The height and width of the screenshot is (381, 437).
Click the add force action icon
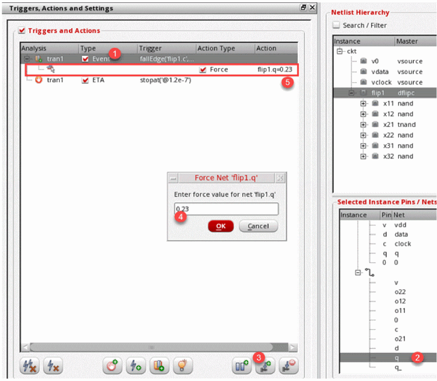tap(265, 366)
